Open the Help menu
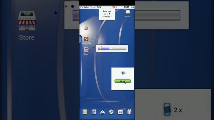This screenshot has height=120, width=214. click(x=99, y=7)
